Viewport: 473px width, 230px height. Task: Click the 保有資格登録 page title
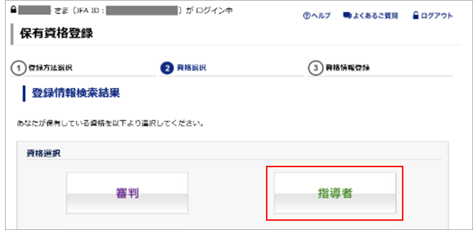coord(56,33)
